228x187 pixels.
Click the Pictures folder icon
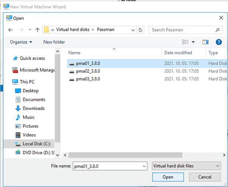point(18,126)
